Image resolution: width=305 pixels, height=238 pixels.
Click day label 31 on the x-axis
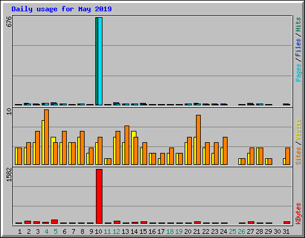(x=286, y=231)
